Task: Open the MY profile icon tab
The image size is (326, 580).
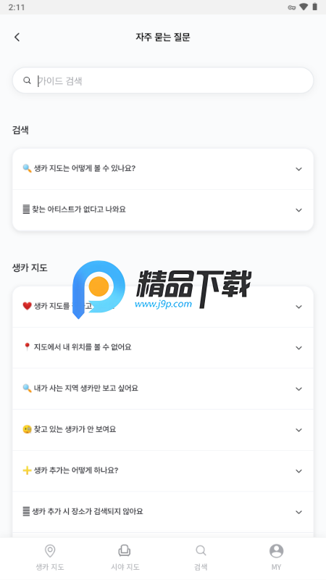Action: tap(276, 558)
